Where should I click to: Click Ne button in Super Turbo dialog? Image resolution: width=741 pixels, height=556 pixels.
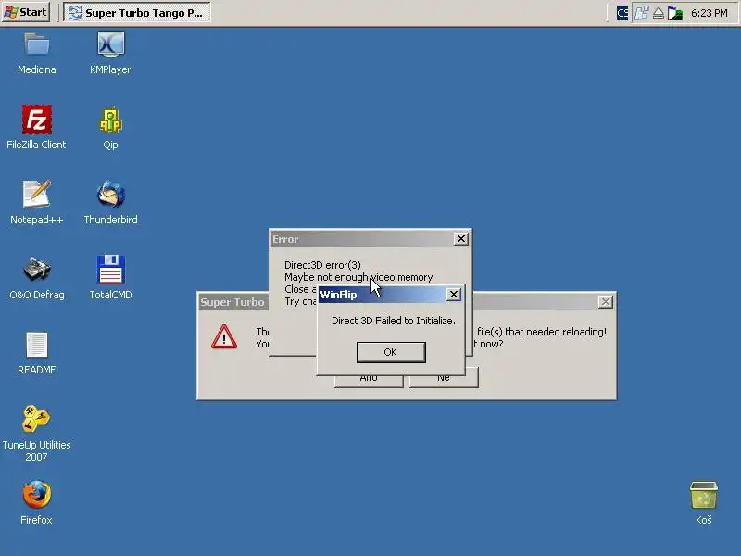444,381
